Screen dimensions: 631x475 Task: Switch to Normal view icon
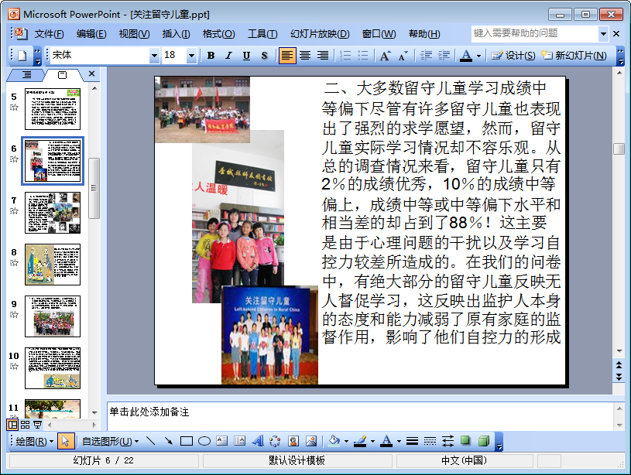tap(12, 424)
